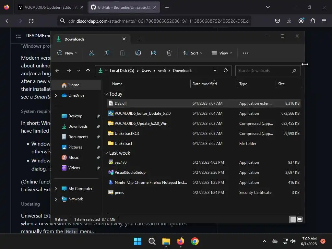Viewport: 332px width, 249px height.
Task: Go back in Explorer navigation
Action: [x=57, y=71]
